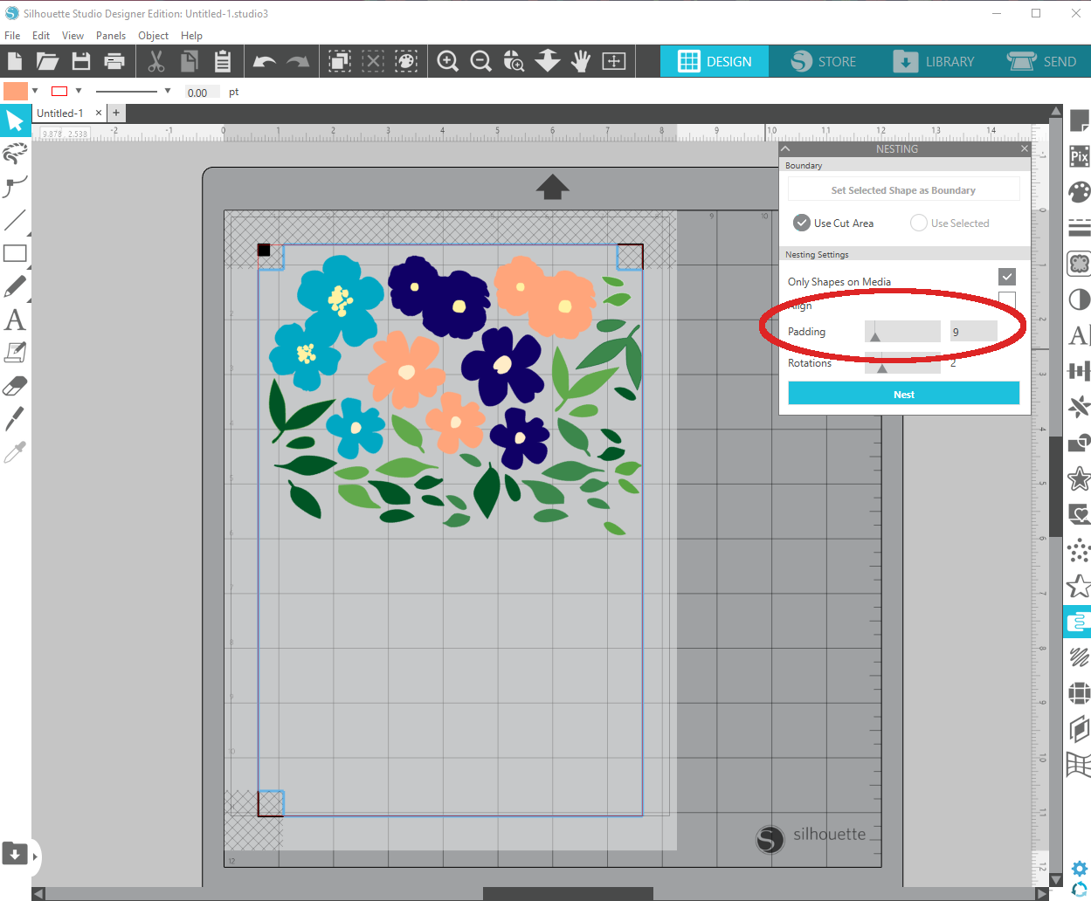Screen dimensions: 1091x901
Task: Cut selection with the scissors icon
Action: (156, 61)
